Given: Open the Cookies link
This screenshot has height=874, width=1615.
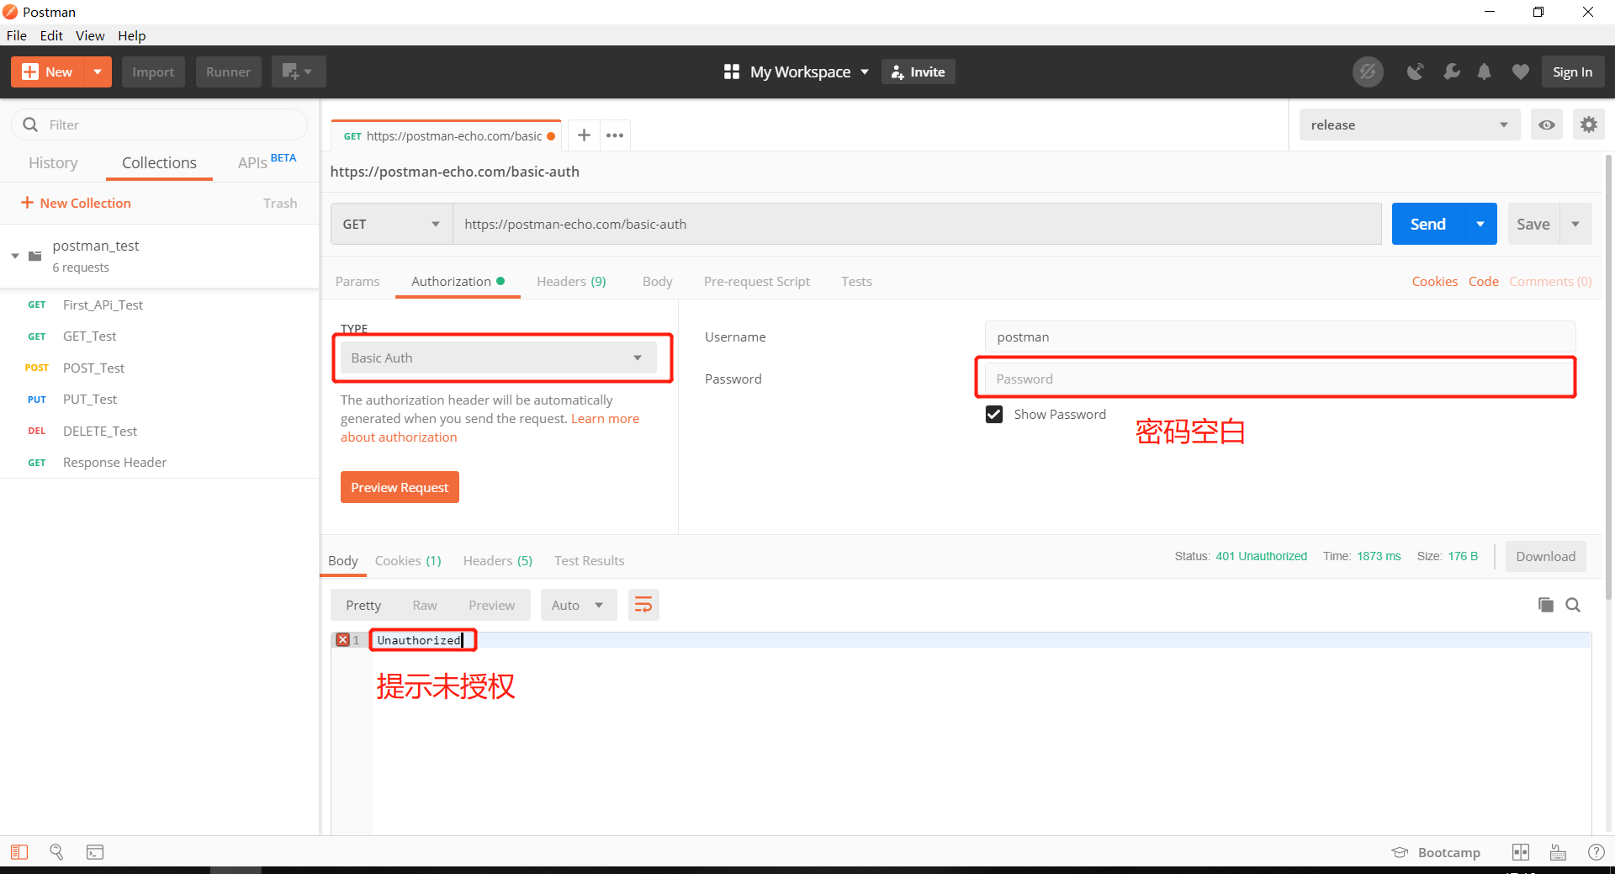Looking at the screenshot, I should [x=1434, y=282].
